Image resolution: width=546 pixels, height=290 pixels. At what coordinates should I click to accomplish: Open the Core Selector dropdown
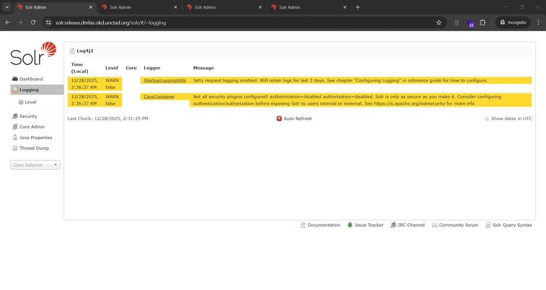point(35,165)
